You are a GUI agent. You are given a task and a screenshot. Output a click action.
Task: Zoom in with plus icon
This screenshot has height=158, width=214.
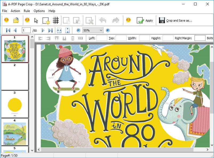coord(108,30)
